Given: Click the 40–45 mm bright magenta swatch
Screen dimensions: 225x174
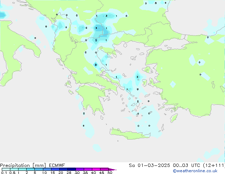Looking at the screenshot, I should pos(96,169).
